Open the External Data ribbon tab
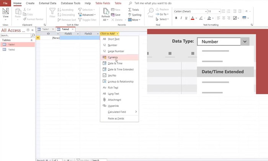This screenshot has height=161, width=268. click(x=47, y=3)
